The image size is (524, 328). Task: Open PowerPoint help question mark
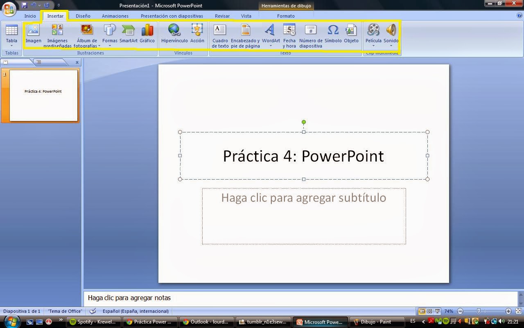click(x=519, y=16)
